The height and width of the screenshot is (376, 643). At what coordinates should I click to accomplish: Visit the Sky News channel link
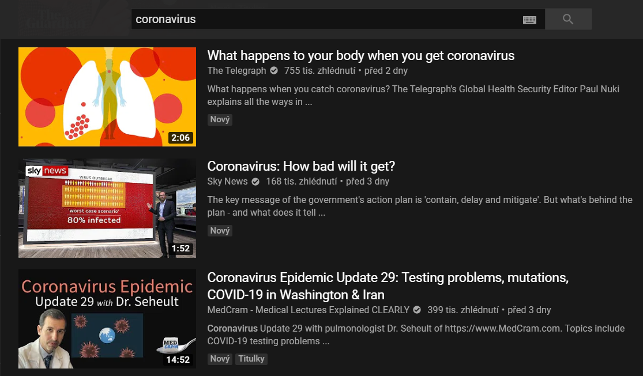pos(227,181)
